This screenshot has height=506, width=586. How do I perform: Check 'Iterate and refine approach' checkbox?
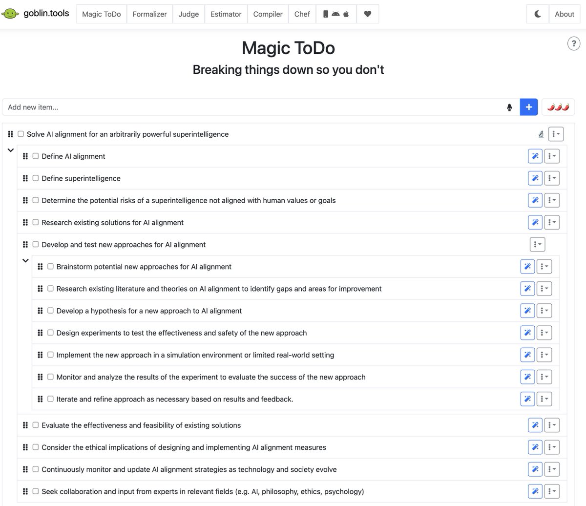point(50,399)
